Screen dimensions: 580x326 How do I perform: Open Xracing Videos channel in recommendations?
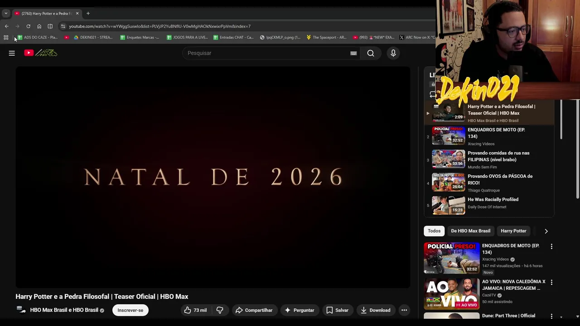pyautogui.click(x=495, y=259)
